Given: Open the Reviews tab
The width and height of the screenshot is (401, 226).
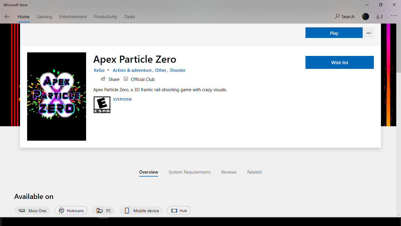Looking at the screenshot, I should point(229,172).
